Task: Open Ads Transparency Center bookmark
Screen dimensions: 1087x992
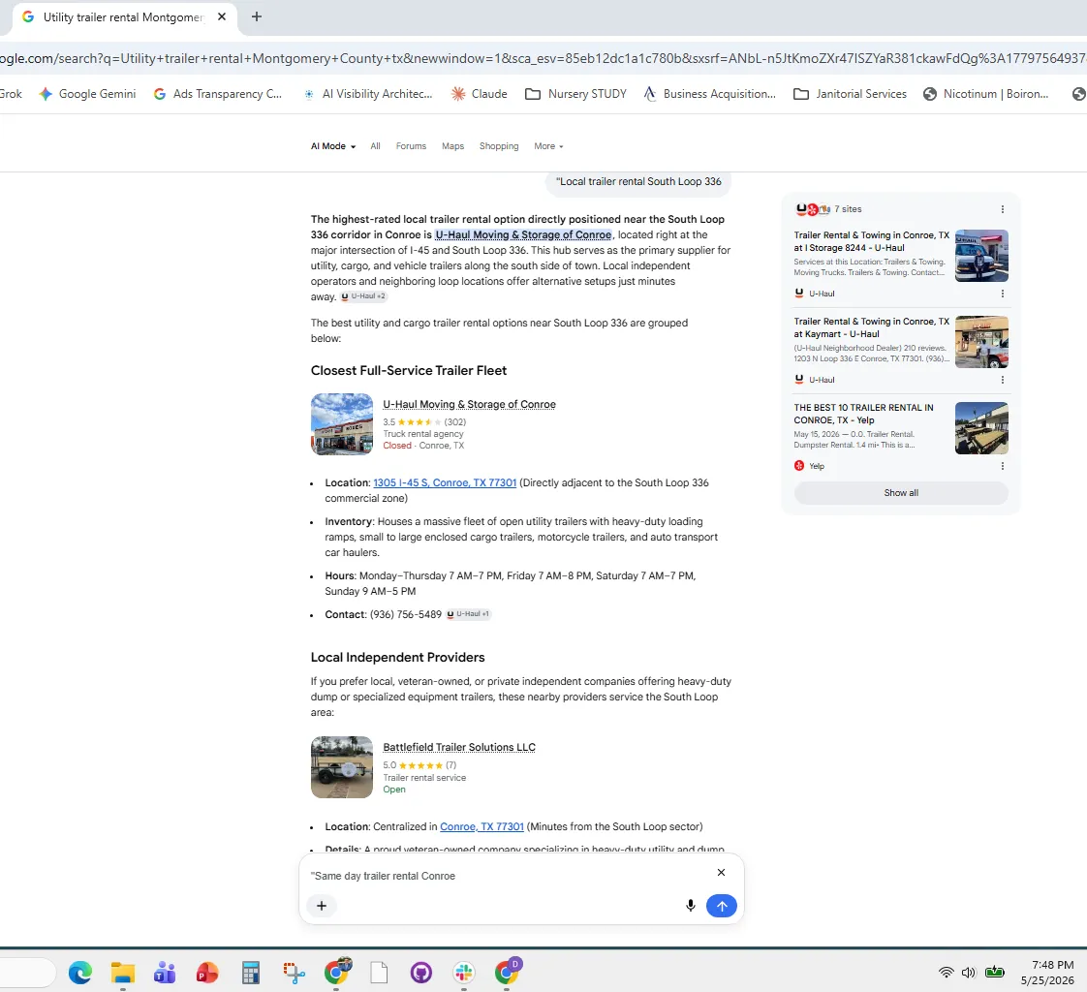Action: pyautogui.click(x=218, y=94)
